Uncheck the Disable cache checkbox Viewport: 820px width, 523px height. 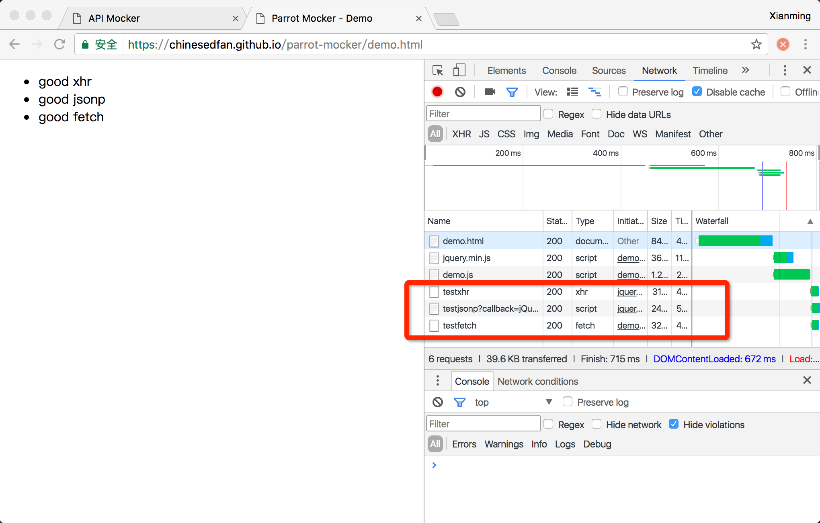click(697, 92)
